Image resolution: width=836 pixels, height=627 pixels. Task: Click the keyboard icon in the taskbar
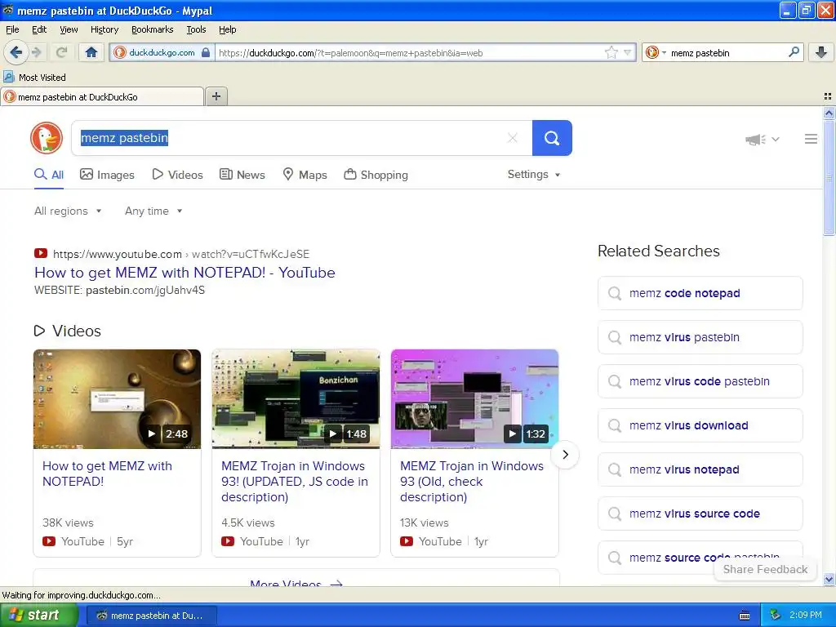tap(745, 616)
